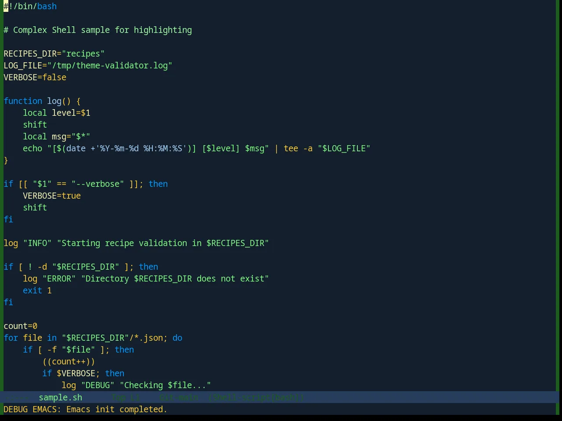The width and height of the screenshot is (562, 421).
Task: Click the 'tee' command after the pipe
Action: pyautogui.click(x=291, y=148)
